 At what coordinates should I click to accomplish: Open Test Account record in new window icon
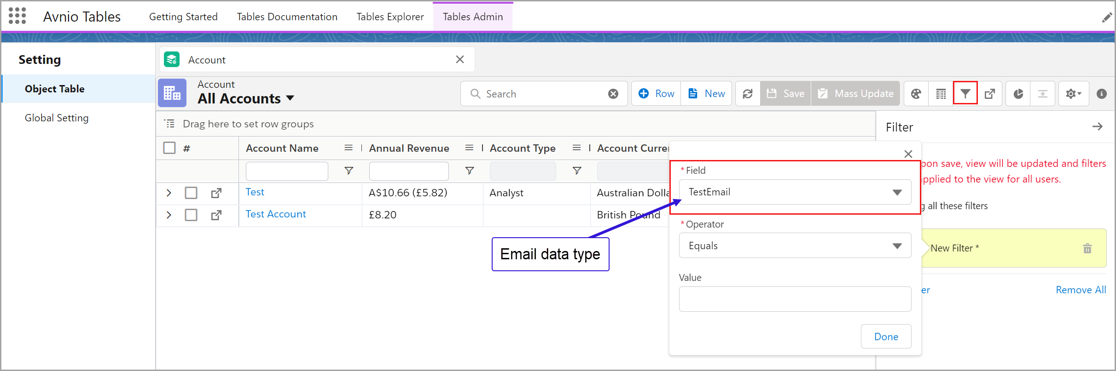point(216,215)
